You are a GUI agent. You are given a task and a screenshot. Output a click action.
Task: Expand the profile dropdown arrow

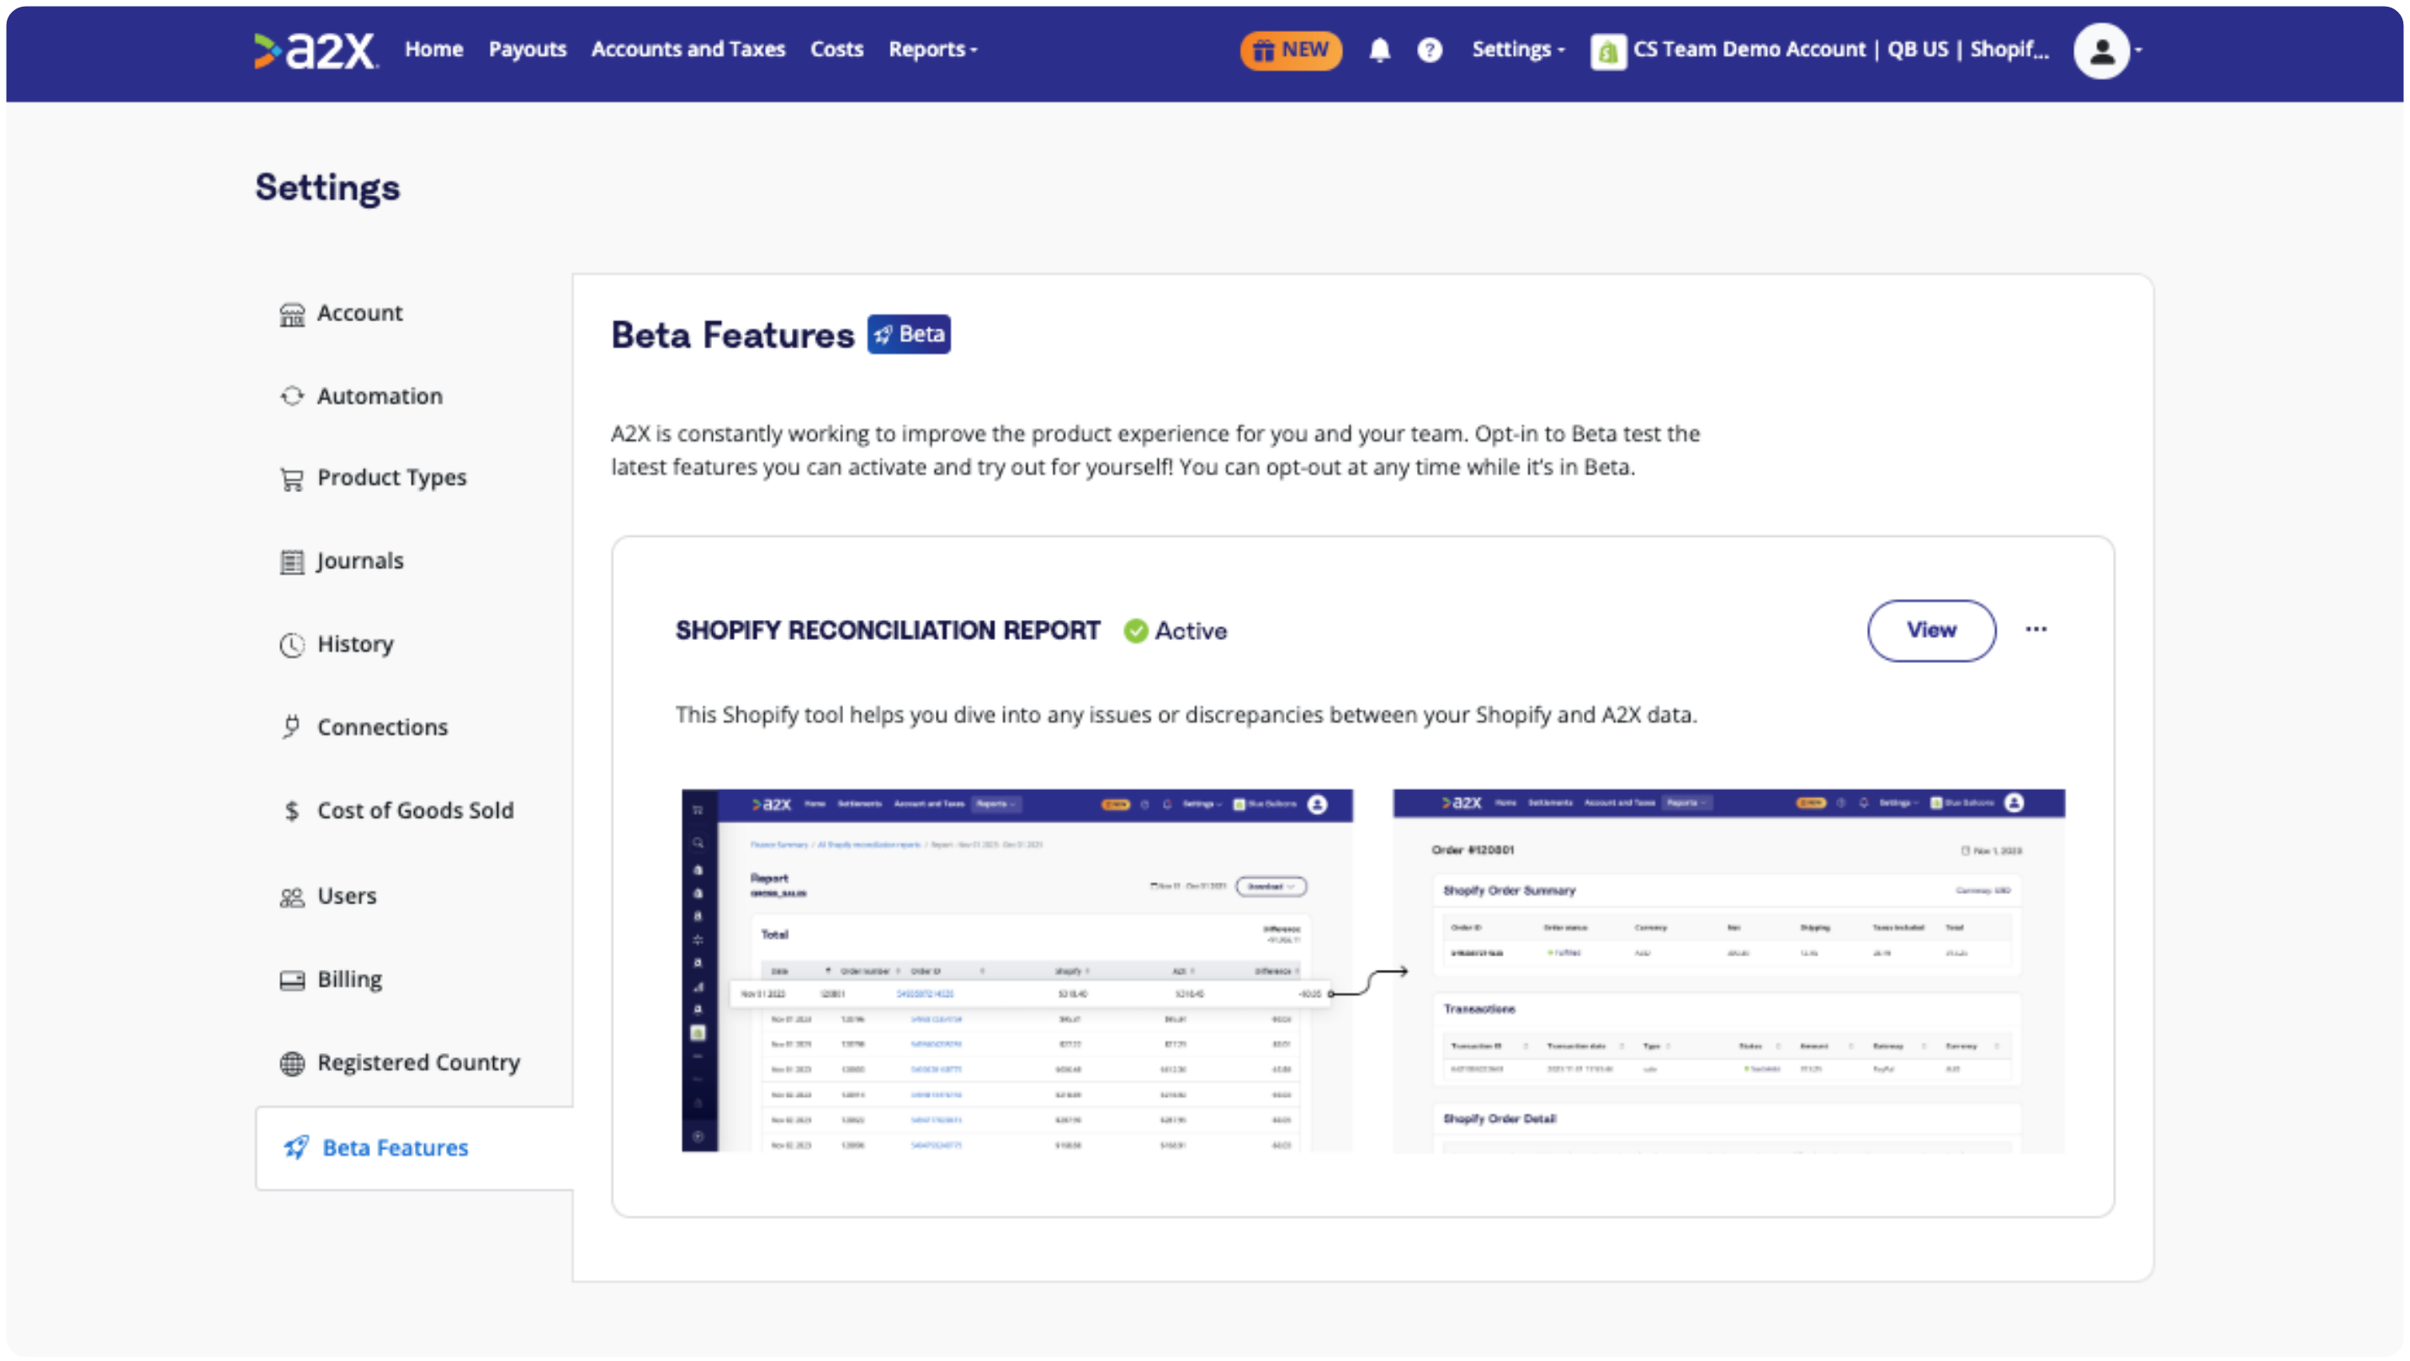point(2137,50)
